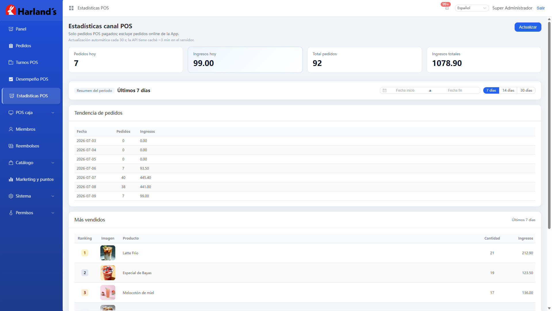Open the Español language dropdown
Image resolution: width=552 pixels, height=311 pixels.
[472, 8]
